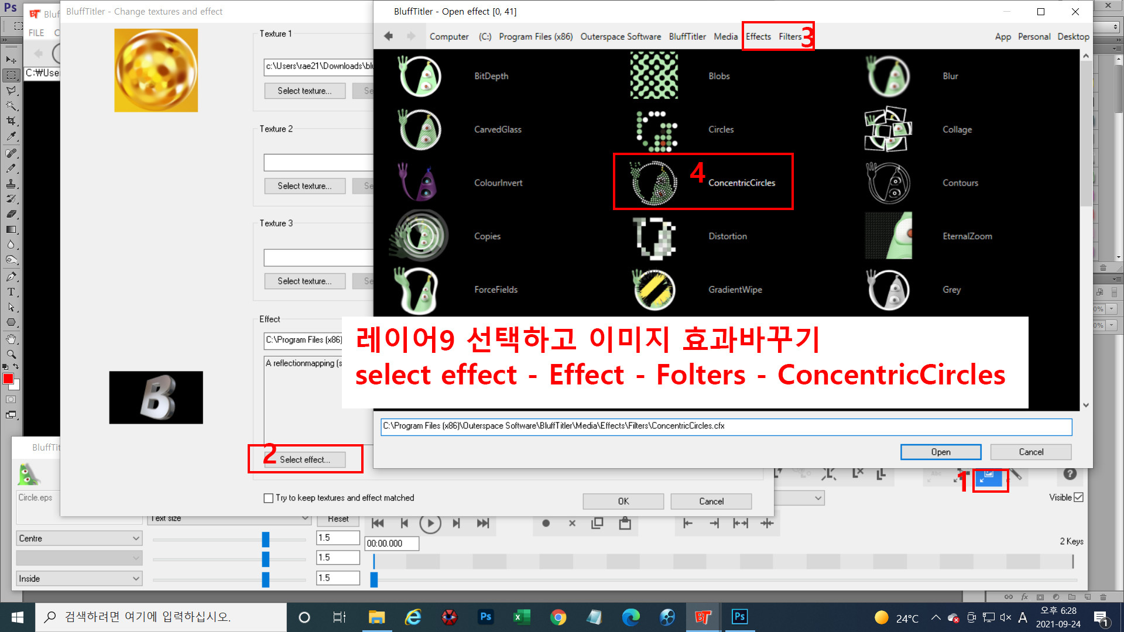
Task: Click the Open button
Action: coord(940,452)
